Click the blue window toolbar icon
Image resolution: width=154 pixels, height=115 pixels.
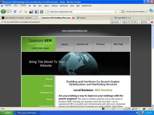point(36,11)
